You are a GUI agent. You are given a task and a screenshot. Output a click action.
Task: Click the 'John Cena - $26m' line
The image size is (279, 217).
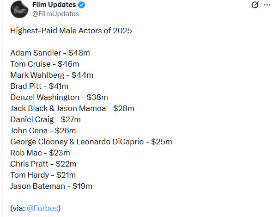pyautogui.click(x=43, y=130)
